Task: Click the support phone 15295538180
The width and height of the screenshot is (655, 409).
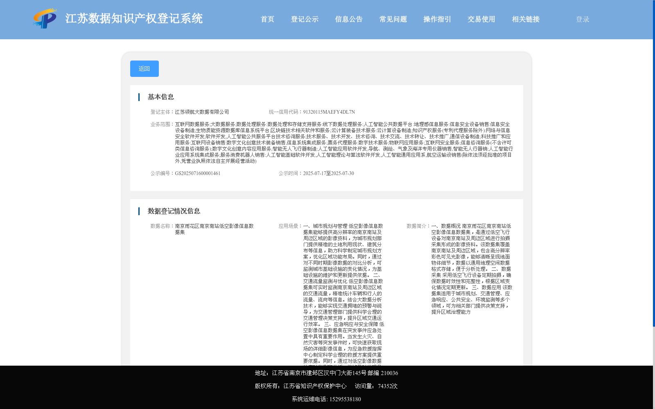Action: [345, 399]
